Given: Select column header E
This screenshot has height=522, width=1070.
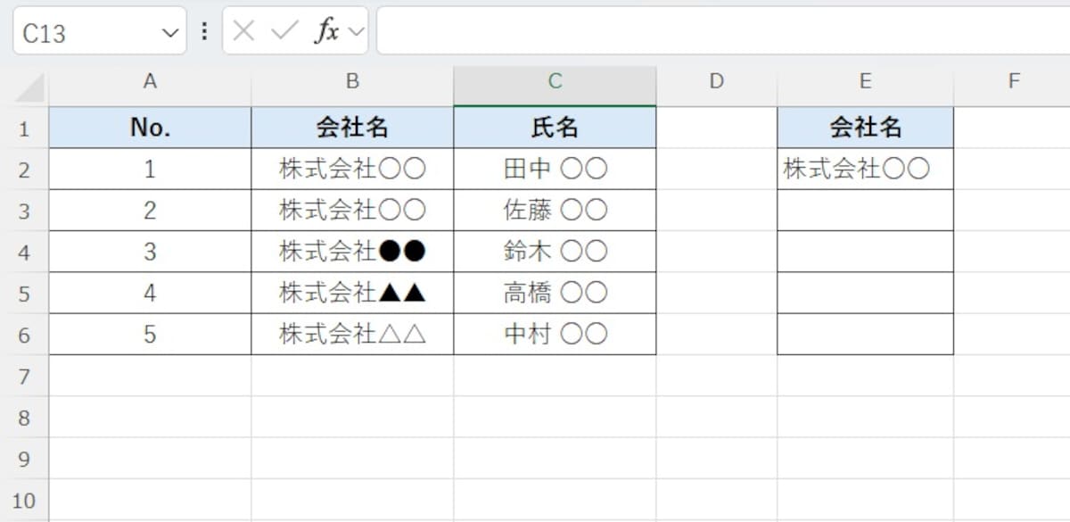Looking at the screenshot, I should 865,81.
